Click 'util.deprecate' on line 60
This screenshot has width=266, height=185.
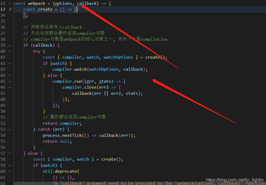[60, 171]
